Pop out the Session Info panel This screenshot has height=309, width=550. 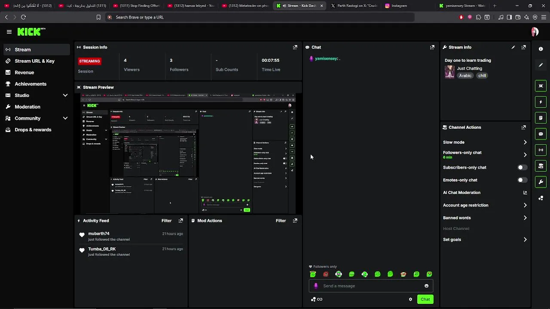(295, 47)
